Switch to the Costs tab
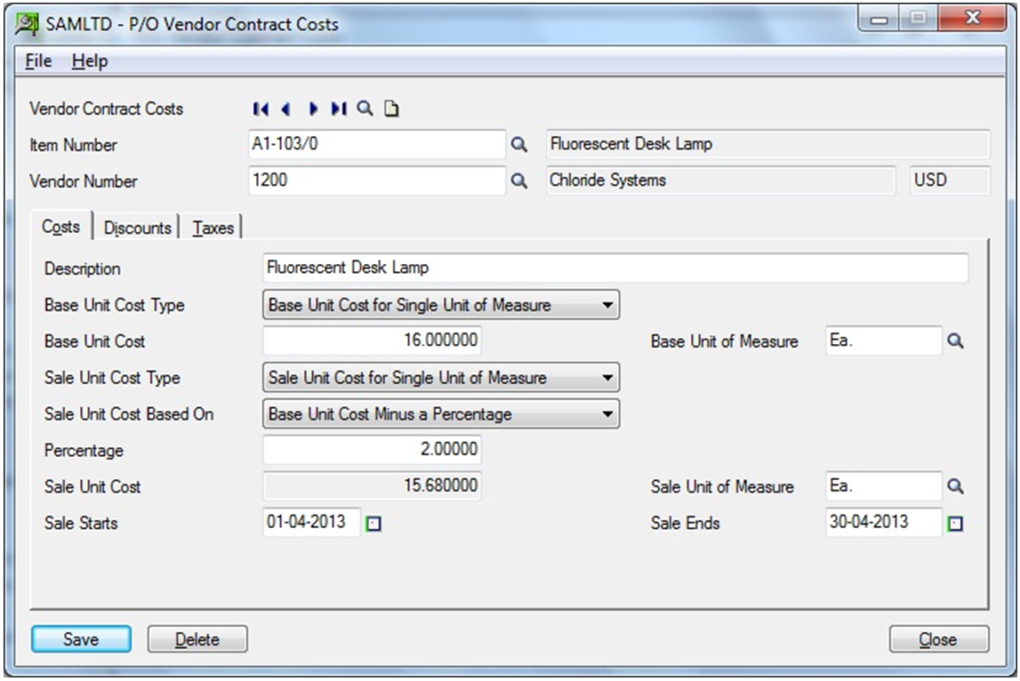1020x681 pixels. [61, 227]
